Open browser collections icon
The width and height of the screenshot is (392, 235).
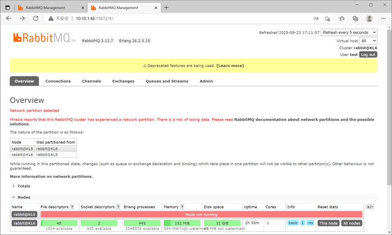pyautogui.click(x=355, y=18)
